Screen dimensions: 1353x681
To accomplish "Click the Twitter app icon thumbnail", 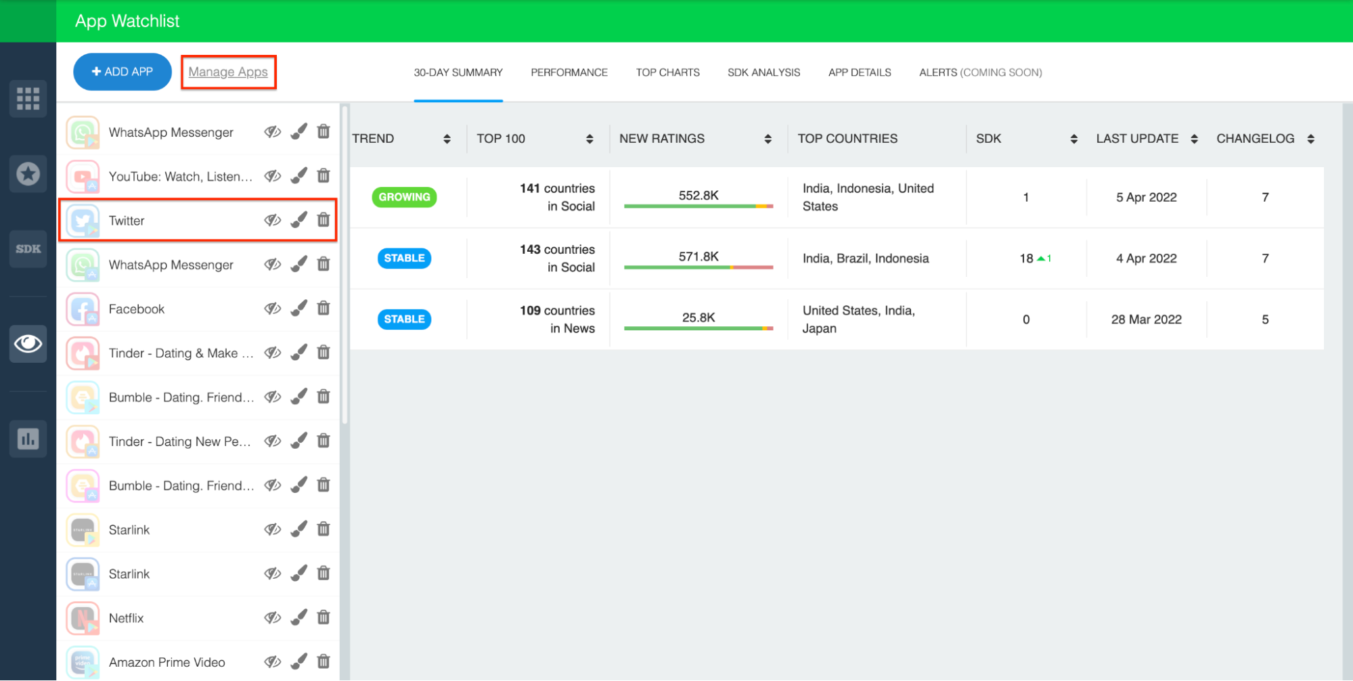I will (x=83, y=221).
